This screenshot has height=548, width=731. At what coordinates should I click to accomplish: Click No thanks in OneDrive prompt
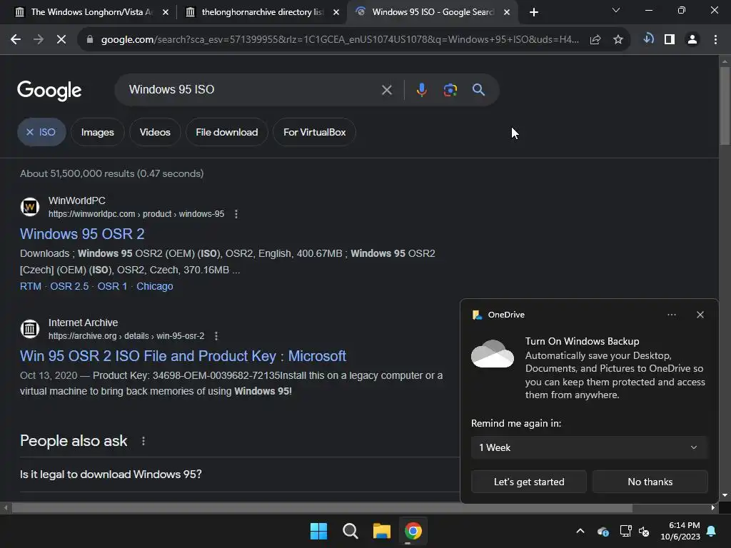pyautogui.click(x=650, y=482)
